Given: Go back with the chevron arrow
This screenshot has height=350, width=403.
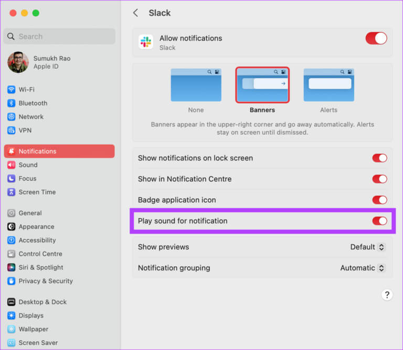Looking at the screenshot, I should pyautogui.click(x=135, y=13).
